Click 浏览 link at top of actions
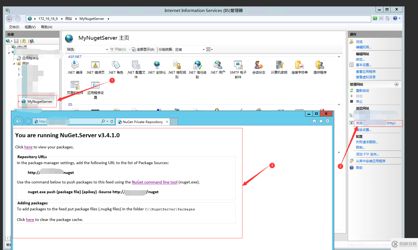Viewport: 418px width, 250px height. [x=359, y=42]
